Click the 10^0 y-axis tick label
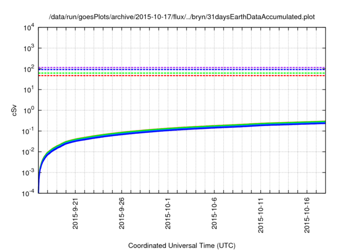359x251 pixels. click(27, 110)
